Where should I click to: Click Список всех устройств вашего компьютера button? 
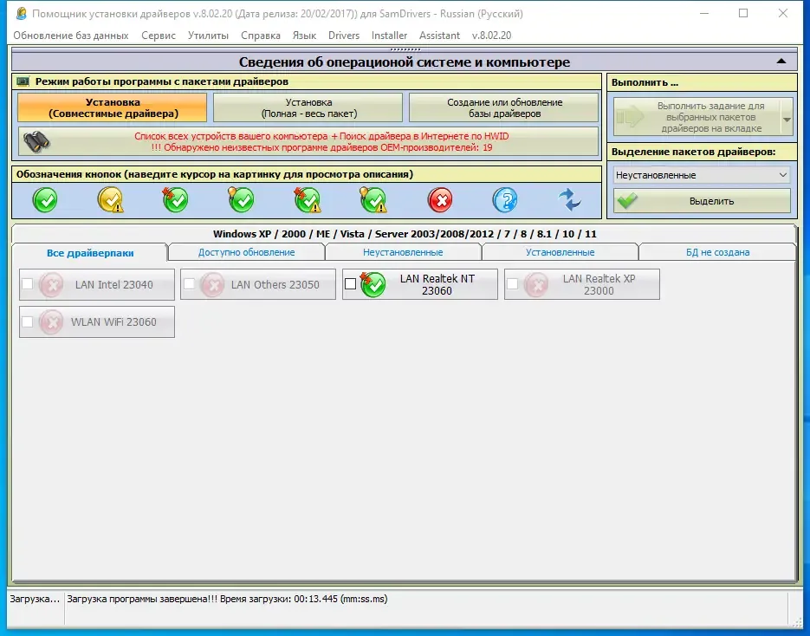(308, 141)
